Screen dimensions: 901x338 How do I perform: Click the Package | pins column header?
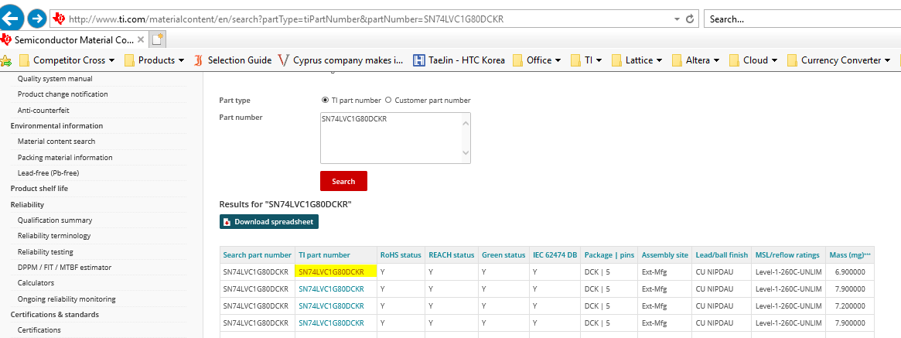[609, 255]
